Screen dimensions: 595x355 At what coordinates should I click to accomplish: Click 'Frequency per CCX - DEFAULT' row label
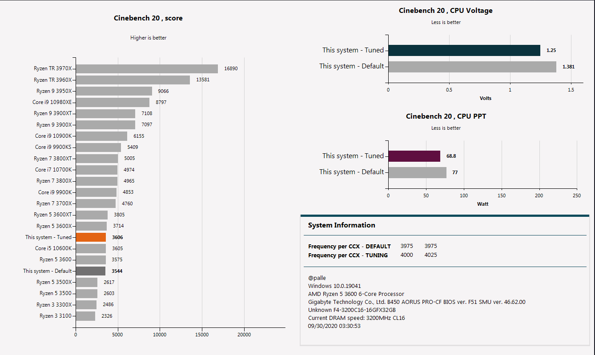(350, 246)
